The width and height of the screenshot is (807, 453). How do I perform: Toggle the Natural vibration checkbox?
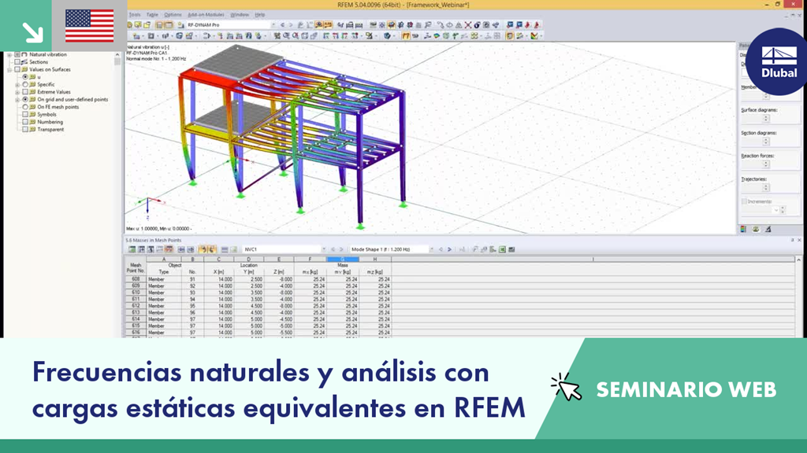tap(17, 54)
